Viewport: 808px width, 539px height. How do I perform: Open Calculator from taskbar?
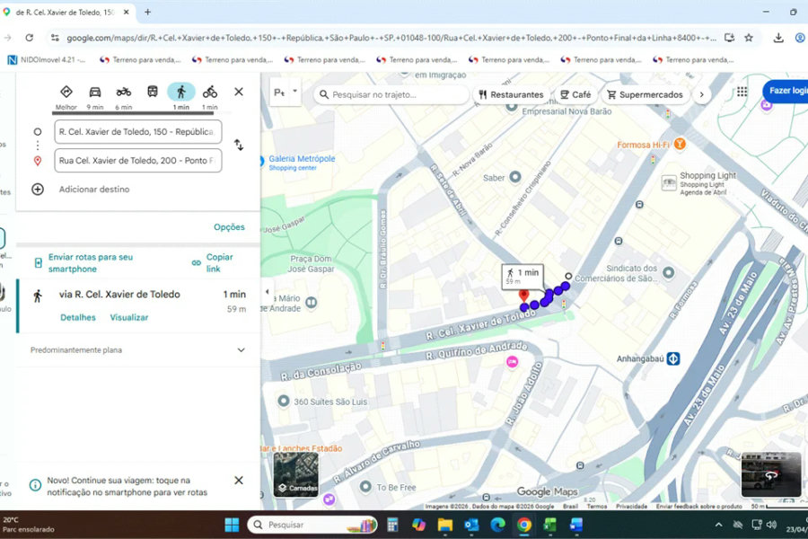[392, 525]
